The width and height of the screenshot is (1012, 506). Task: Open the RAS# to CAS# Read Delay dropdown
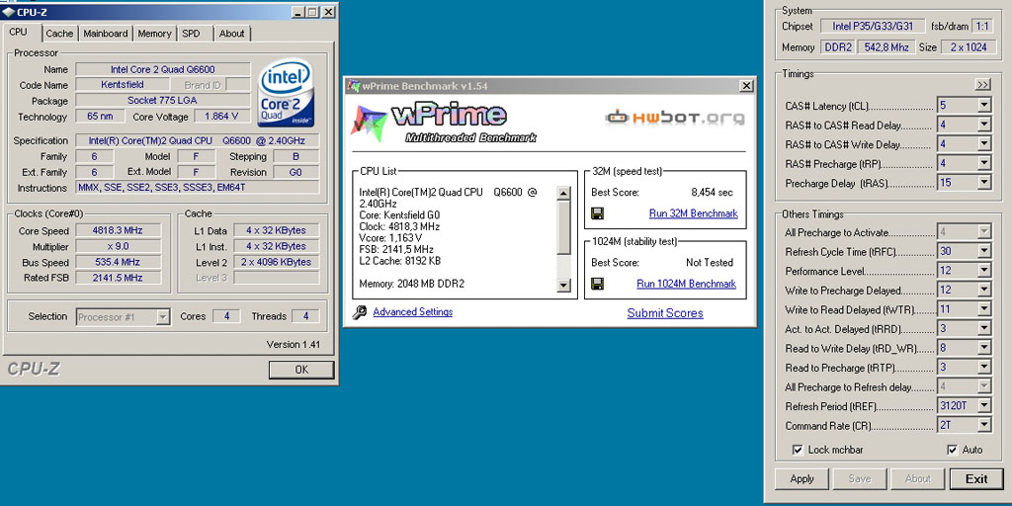983,125
